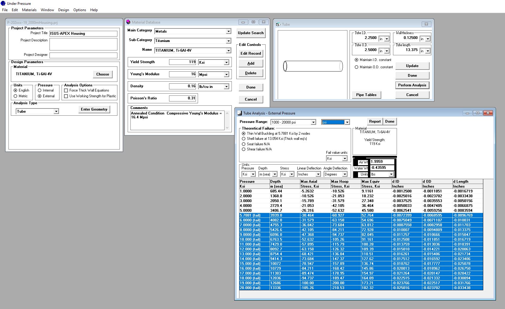Click the Under Pressure app icon in title bar
The height and width of the screenshot is (309, 505).
point(3,3)
